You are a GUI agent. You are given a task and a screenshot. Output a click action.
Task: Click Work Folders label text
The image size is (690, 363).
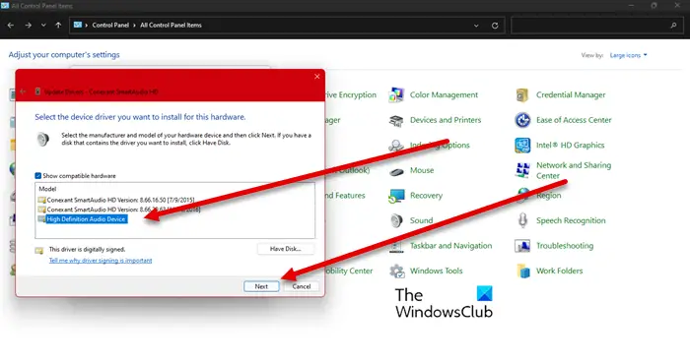tap(559, 271)
